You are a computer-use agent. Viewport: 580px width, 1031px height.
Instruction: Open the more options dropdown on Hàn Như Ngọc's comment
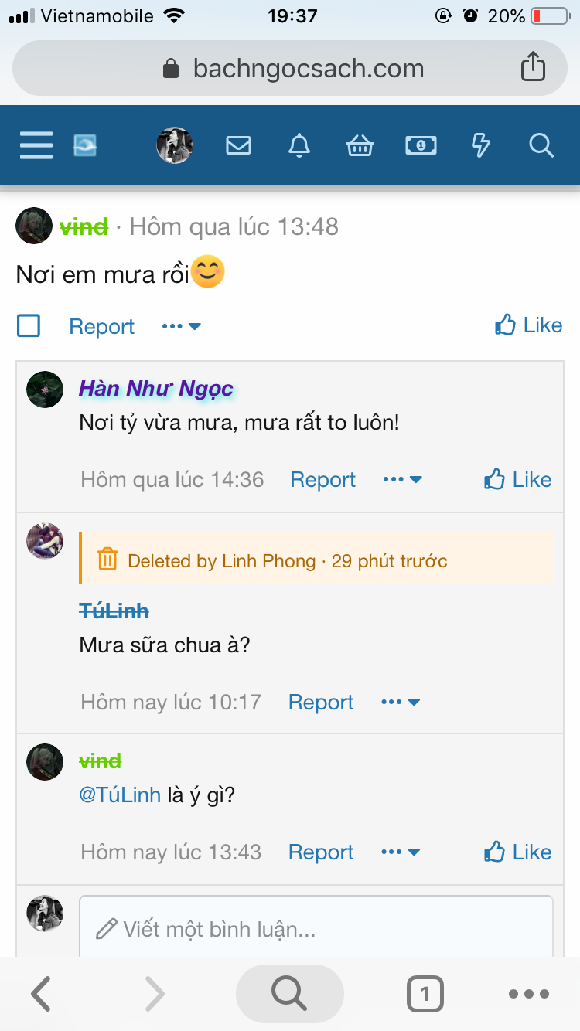pos(403,480)
